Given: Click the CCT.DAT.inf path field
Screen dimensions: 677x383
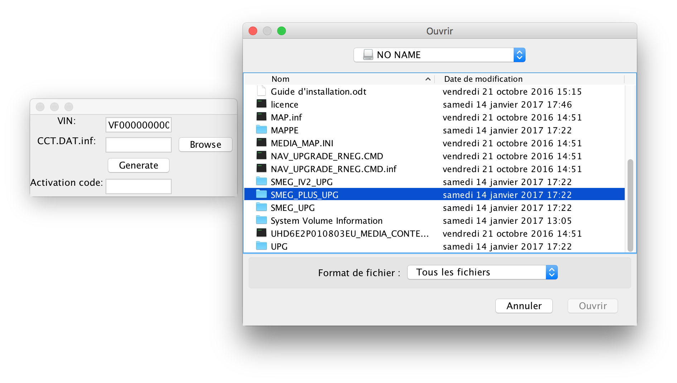Looking at the screenshot, I should (x=139, y=145).
